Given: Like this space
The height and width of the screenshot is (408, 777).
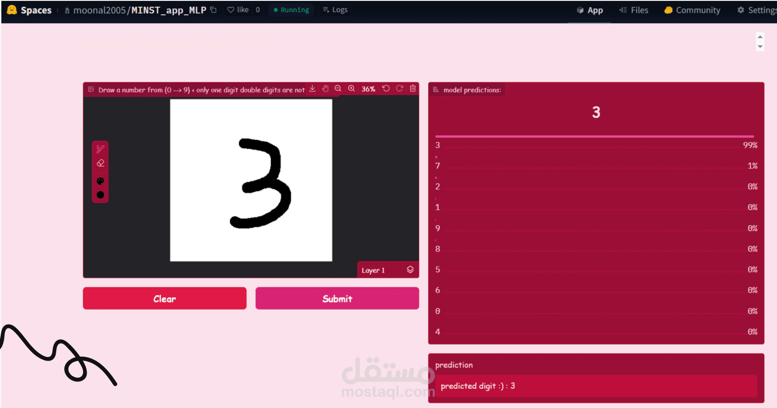Looking at the screenshot, I should coord(238,10).
